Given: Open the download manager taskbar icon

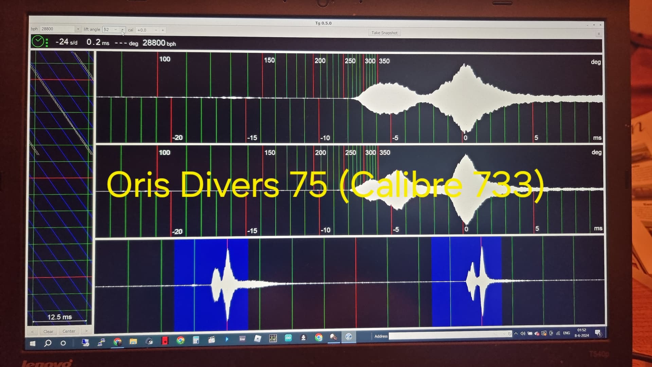Looking at the screenshot, I should (x=304, y=337).
